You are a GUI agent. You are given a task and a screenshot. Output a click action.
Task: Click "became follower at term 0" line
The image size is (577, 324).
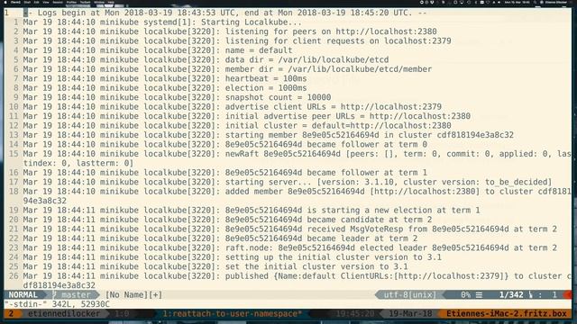point(224,144)
